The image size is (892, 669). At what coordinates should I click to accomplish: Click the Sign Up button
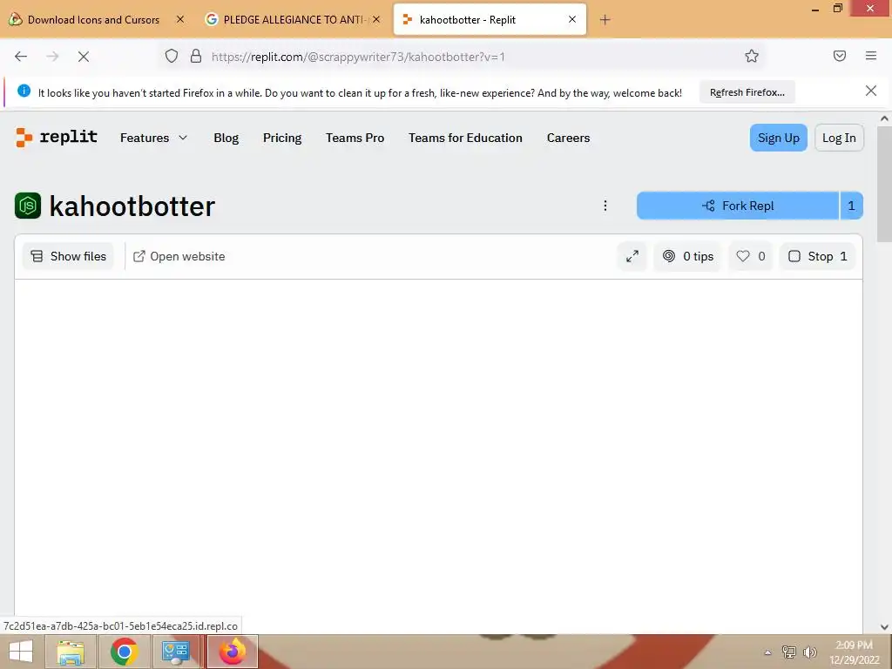pos(778,138)
